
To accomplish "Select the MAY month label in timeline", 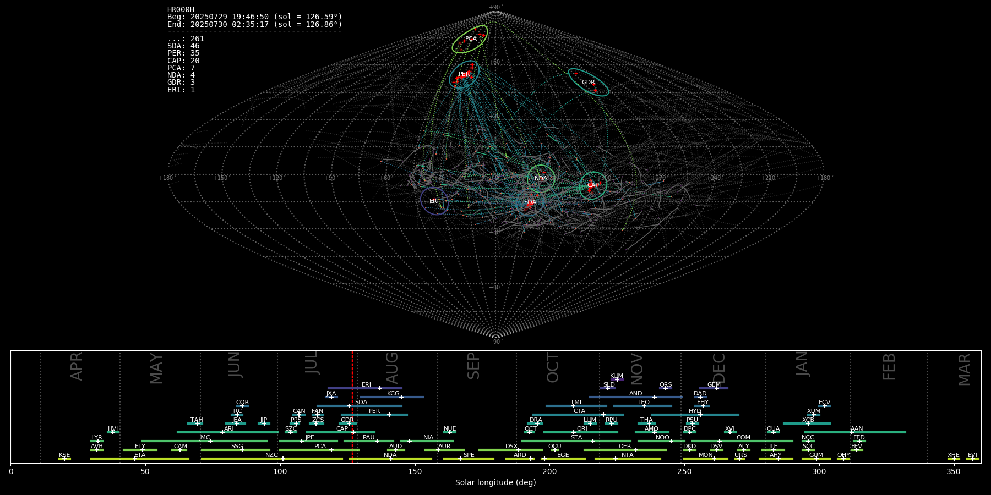I will (x=156, y=369).
